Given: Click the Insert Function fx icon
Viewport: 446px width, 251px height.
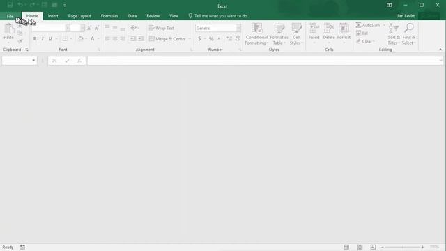Looking at the screenshot, I should [79, 61].
